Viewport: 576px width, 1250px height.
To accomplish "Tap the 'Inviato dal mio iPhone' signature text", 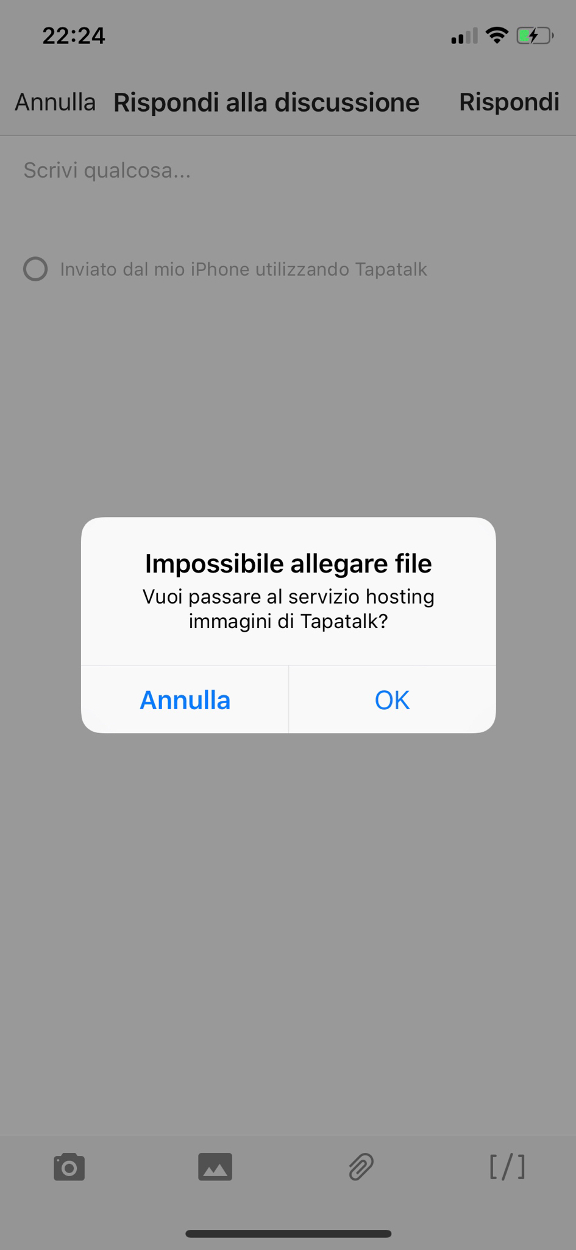I will tap(243, 269).
